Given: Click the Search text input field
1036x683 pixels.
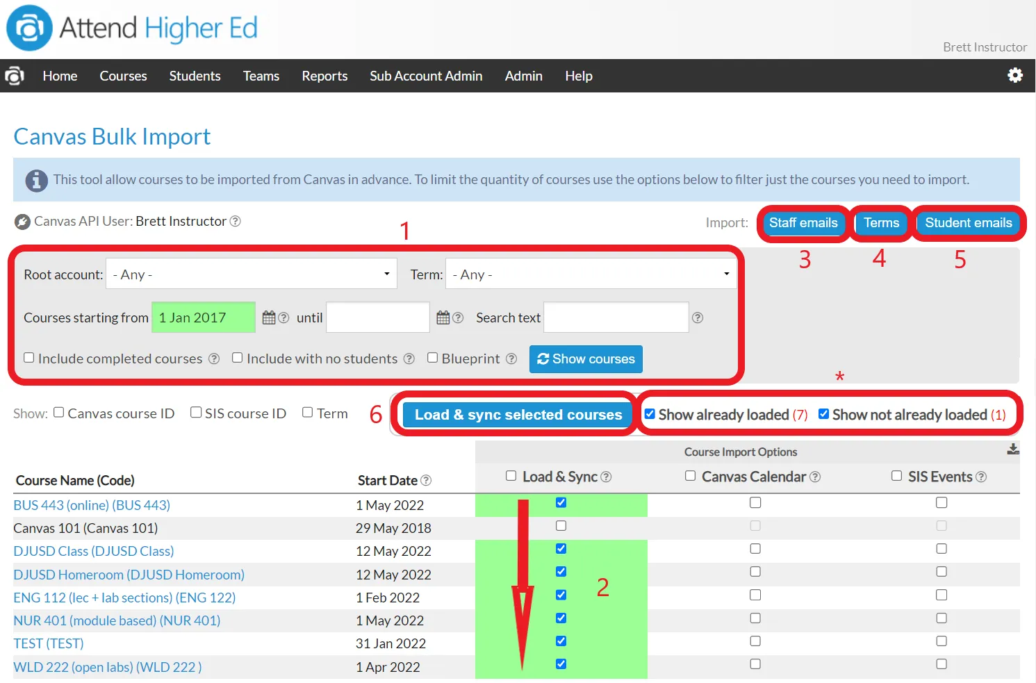Looking at the screenshot, I should click(616, 318).
